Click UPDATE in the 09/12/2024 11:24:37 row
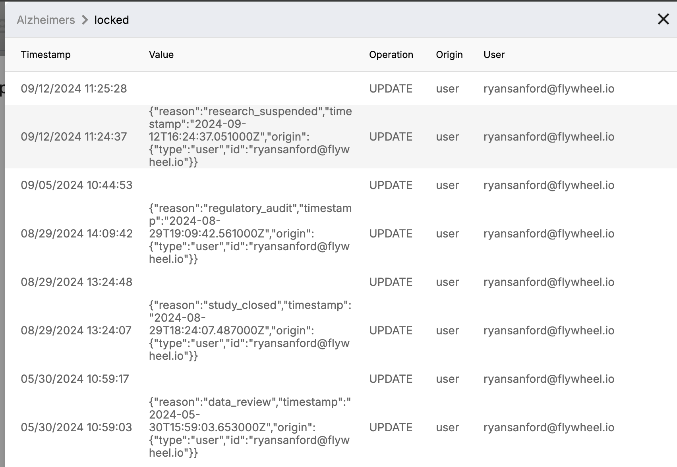 click(391, 137)
